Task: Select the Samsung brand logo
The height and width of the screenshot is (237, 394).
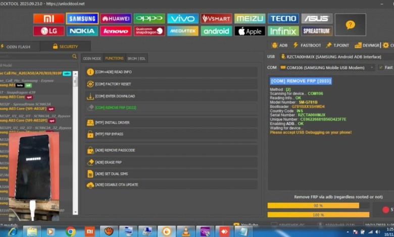Action: pyautogui.click(x=82, y=19)
